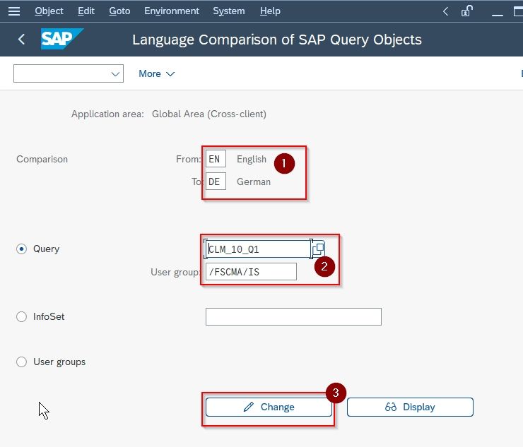Open the Help menu
Viewport: 523px width, 447px height.
tap(270, 11)
